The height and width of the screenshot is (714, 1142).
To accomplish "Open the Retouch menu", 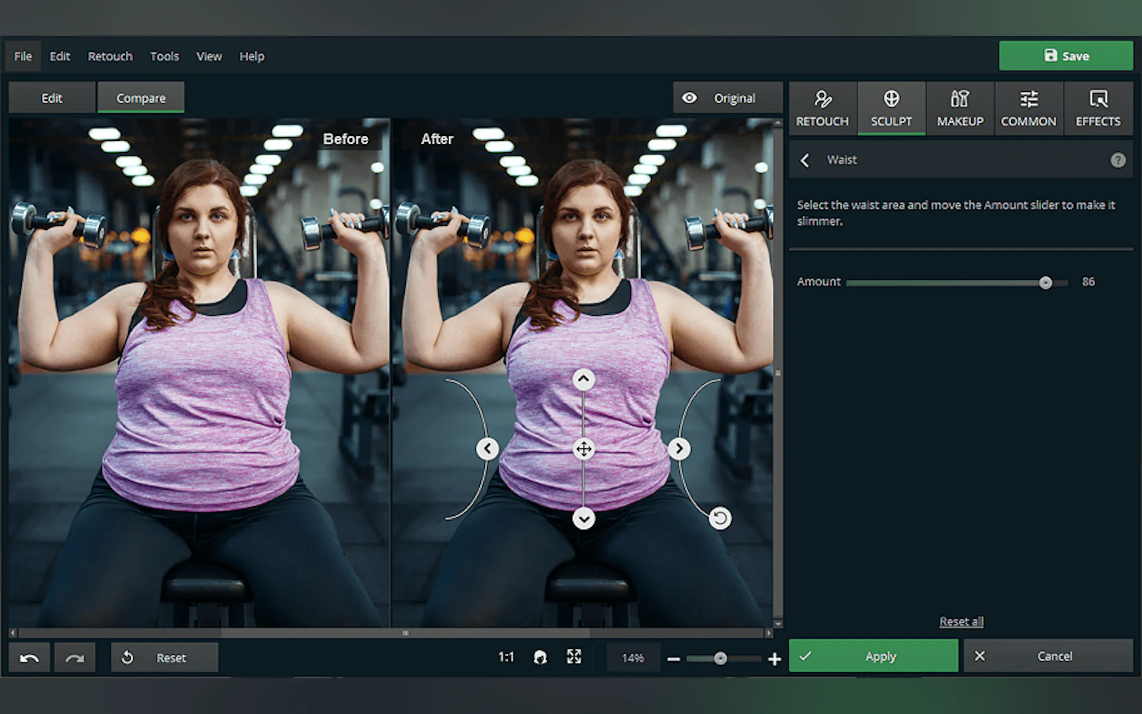I will pos(110,56).
